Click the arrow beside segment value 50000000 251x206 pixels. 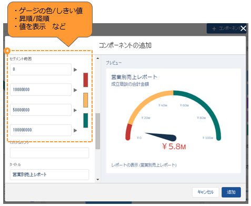click(x=75, y=110)
